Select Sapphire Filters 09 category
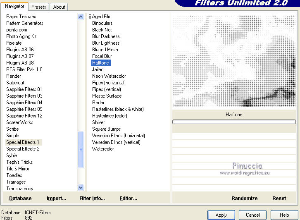This screenshot has width=300, height=220. (x=24, y=109)
